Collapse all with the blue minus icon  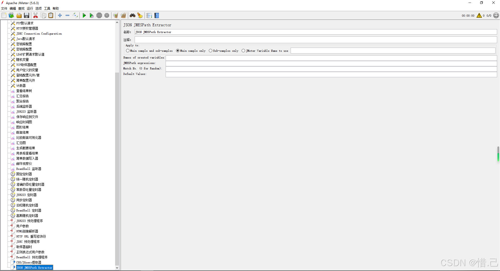click(x=67, y=16)
